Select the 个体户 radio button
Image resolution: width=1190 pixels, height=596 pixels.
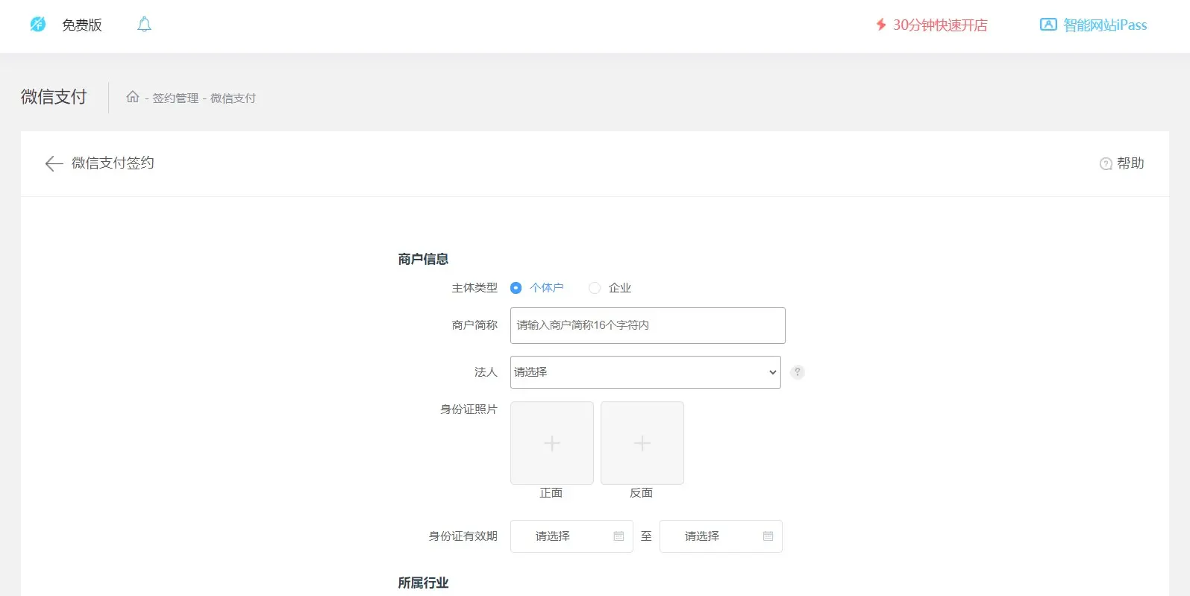click(x=516, y=288)
